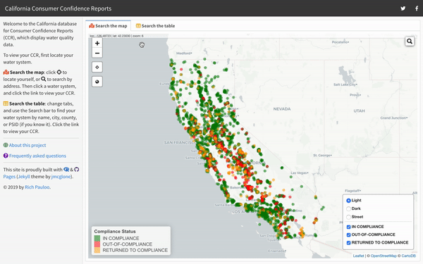This screenshot has width=423, height=264.
Task: Open Frequently asked questions link
Action: pyautogui.click(x=37, y=156)
